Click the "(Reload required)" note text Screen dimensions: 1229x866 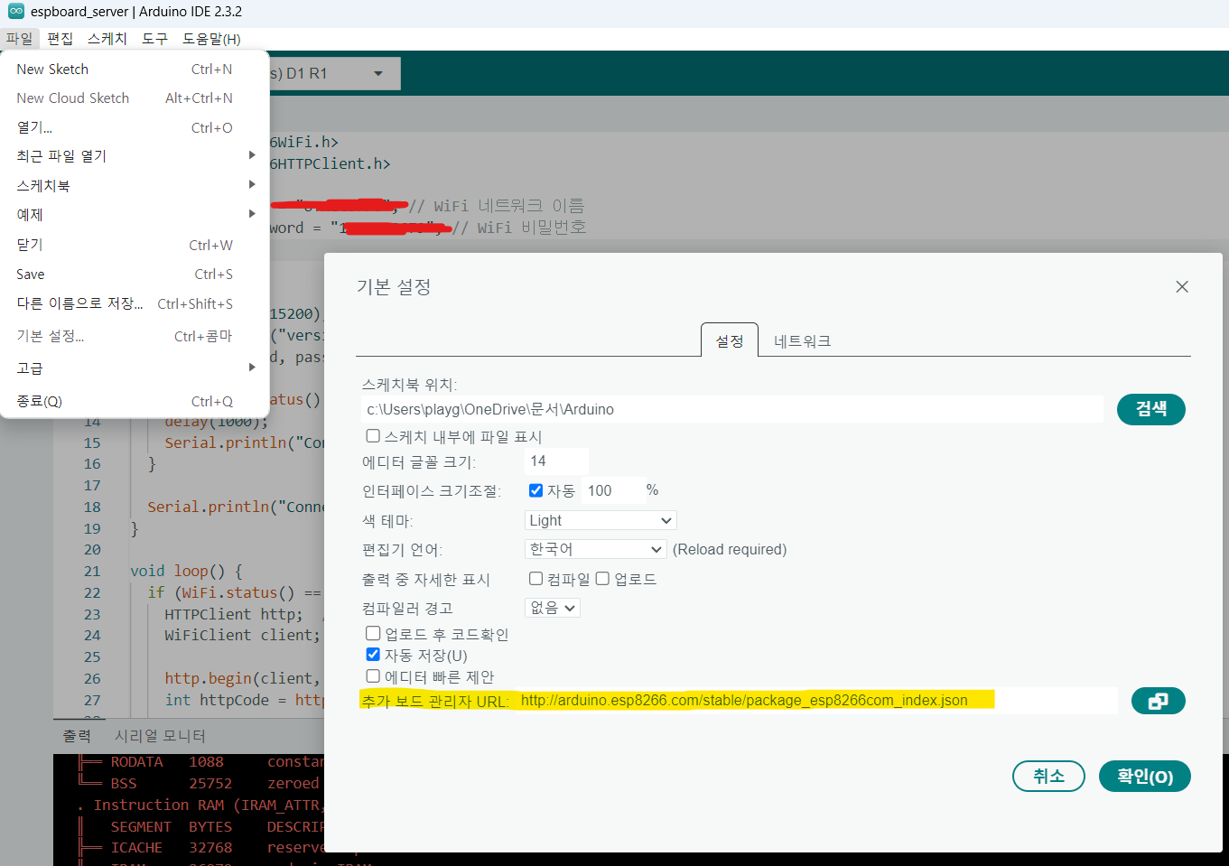tap(730, 549)
